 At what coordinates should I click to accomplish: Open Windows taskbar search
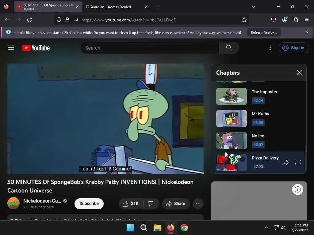click(144, 228)
